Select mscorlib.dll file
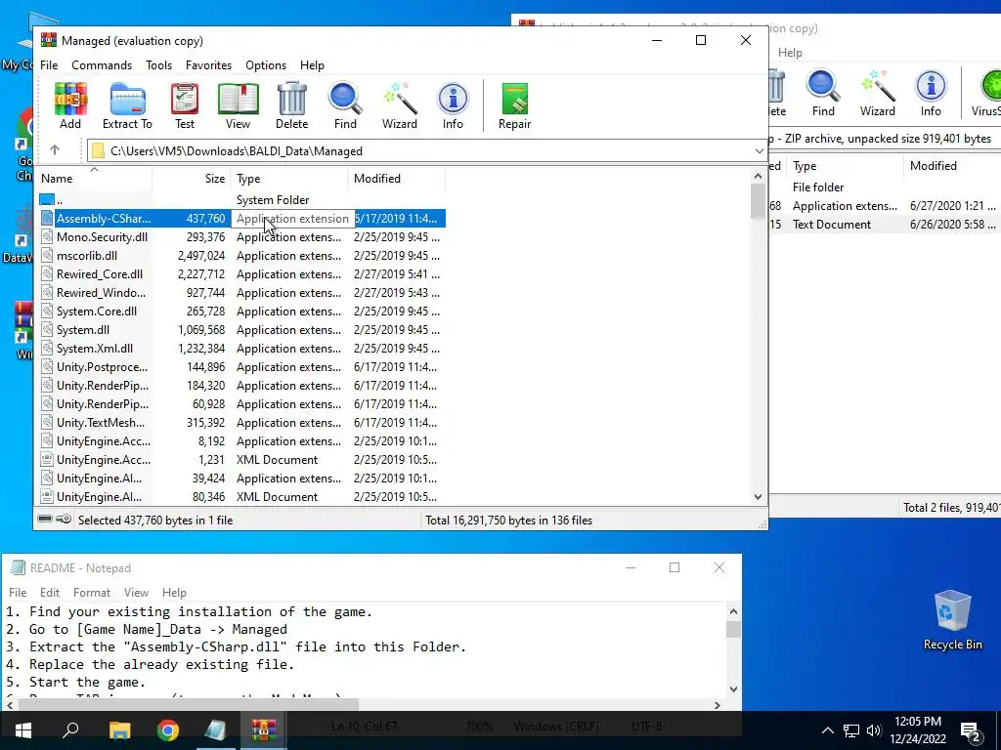 click(241, 255)
